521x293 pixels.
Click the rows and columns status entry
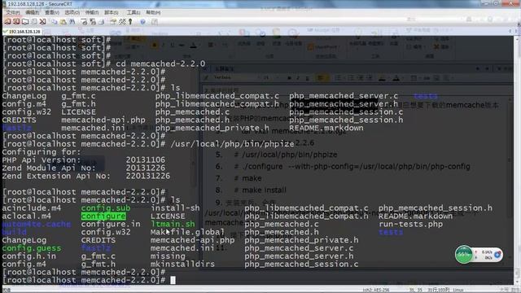tap(439, 290)
